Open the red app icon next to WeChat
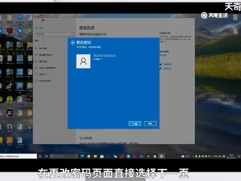The height and width of the screenshot is (181, 241). point(122,156)
